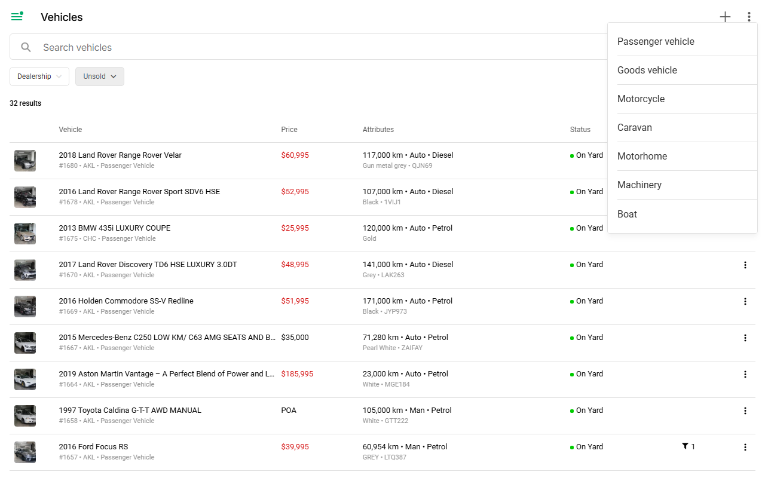Click 71,280 km Auto Petrol attributes
The width and height of the screenshot is (765, 478).
tap(405, 338)
